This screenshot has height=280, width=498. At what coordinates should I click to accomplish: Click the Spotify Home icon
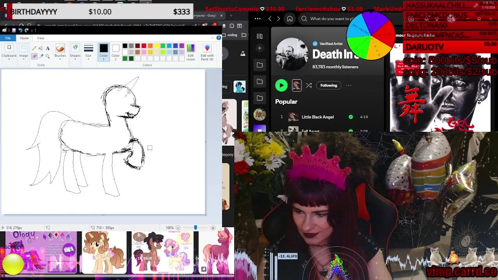[x=290, y=19]
